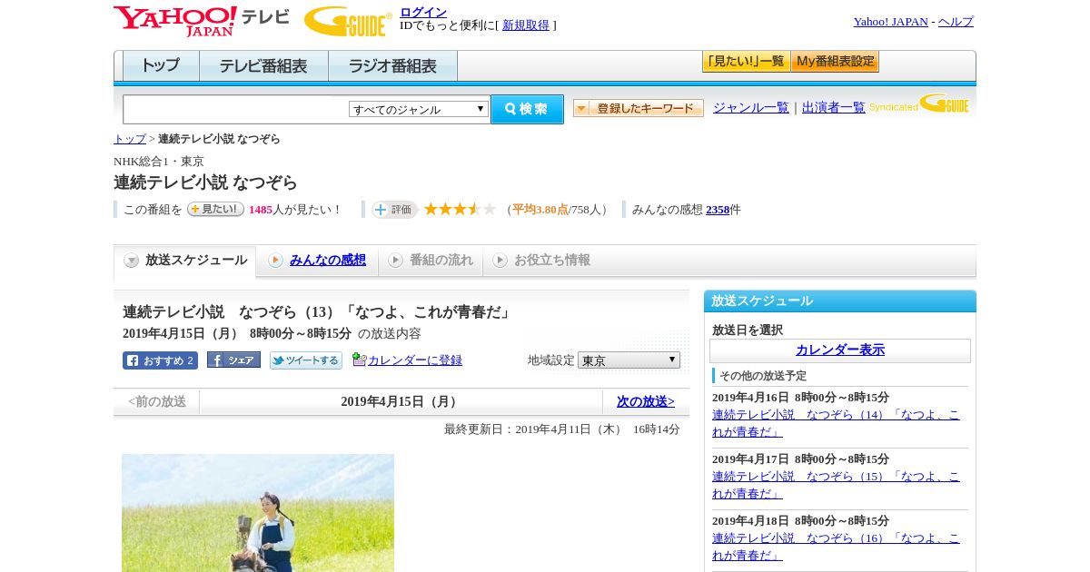Click the 放送スケジュール tab arrow icon
Screen dimensions: 1090x572
[x=132, y=261]
